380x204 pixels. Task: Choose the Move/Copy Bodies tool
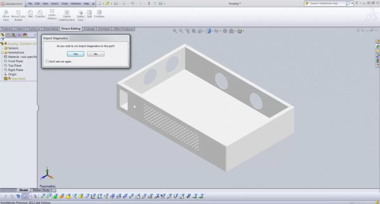coord(18,16)
